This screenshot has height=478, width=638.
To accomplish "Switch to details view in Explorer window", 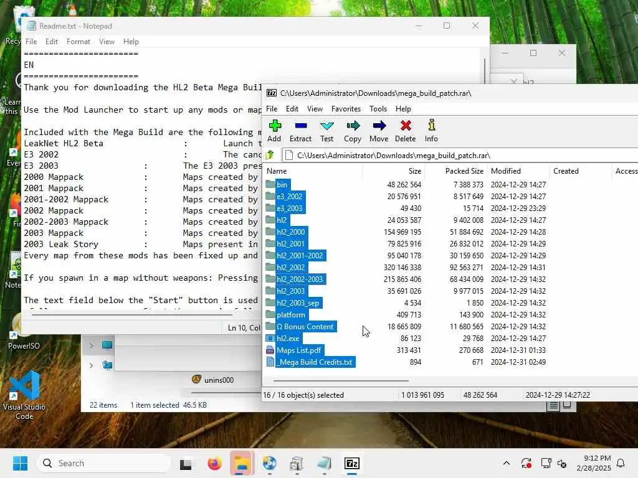I will click(x=554, y=405).
